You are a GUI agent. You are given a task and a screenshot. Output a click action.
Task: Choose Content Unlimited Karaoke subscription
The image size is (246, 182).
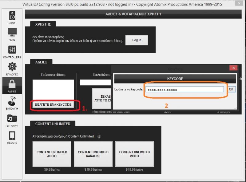tap(93, 154)
